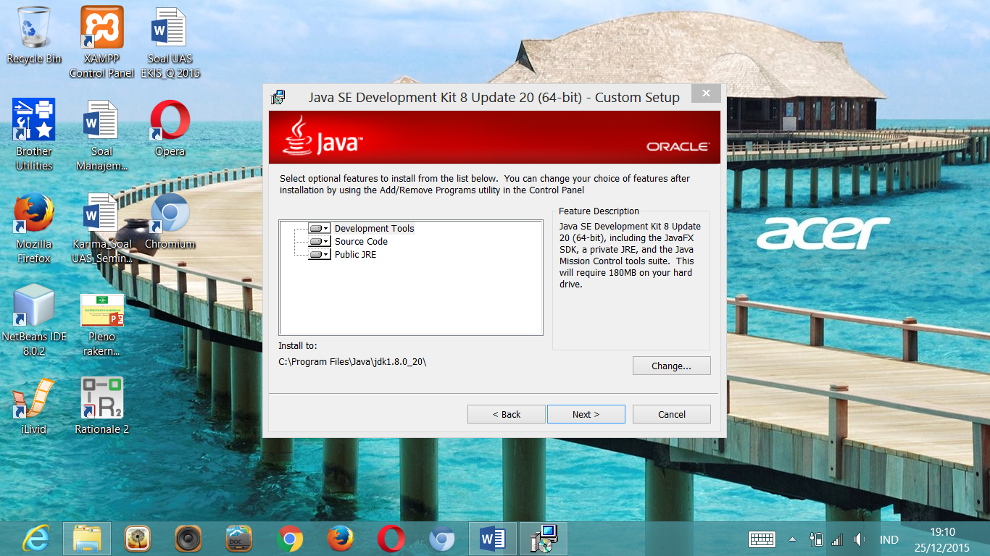Open the touch keyboard tray icon
Screen dimensions: 990x556
[762, 539]
